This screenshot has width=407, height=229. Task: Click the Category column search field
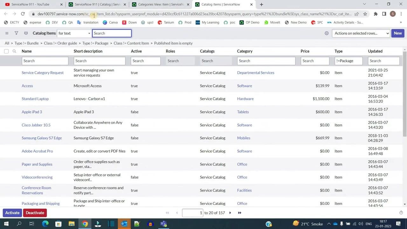[x=266, y=61]
